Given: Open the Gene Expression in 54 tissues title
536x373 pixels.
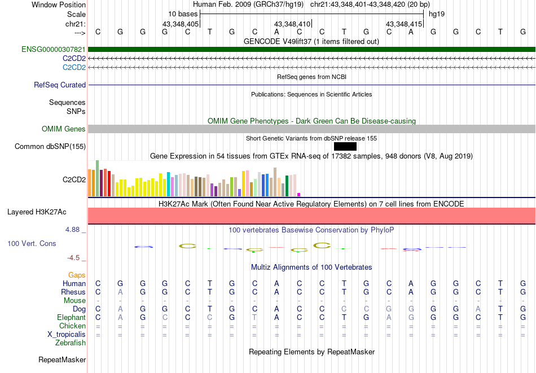Looking at the screenshot, I should coord(311,156).
